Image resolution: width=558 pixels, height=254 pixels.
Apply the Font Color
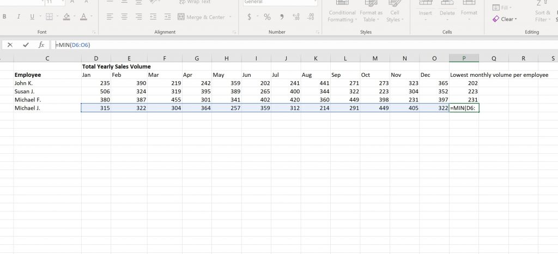(x=83, y=17)
